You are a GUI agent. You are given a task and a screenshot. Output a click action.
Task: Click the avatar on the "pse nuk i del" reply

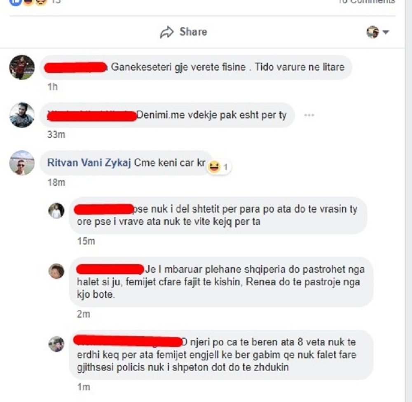[56, 211]
